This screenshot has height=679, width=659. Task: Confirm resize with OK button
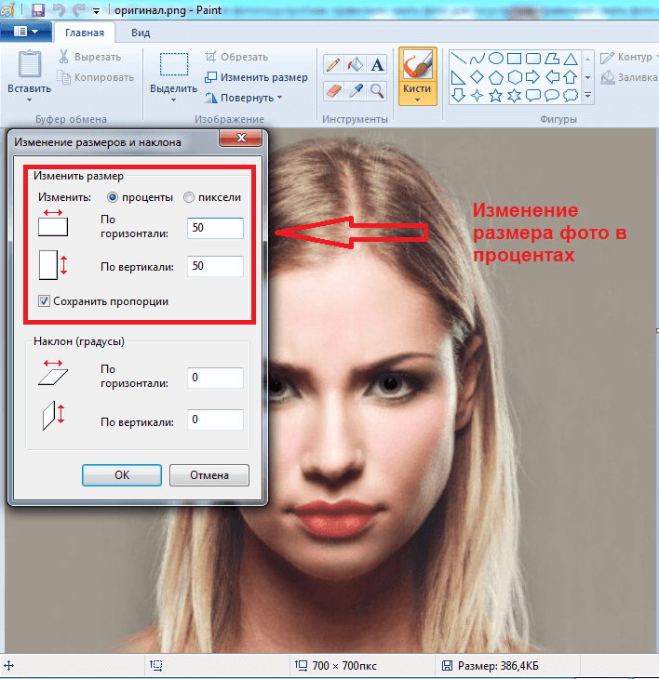(122, 475)
